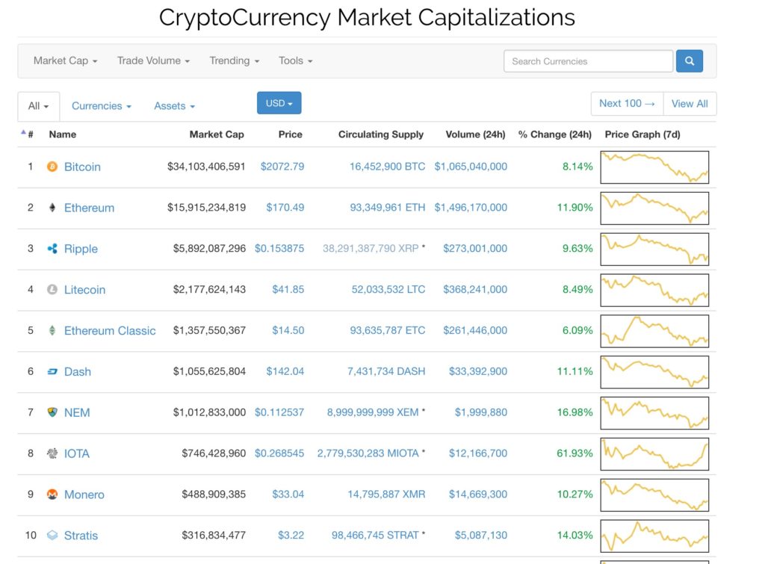Open Bitcoin 7d price graph
The height and width of the screenshot is (564, 765).
[x=654, y=167]
